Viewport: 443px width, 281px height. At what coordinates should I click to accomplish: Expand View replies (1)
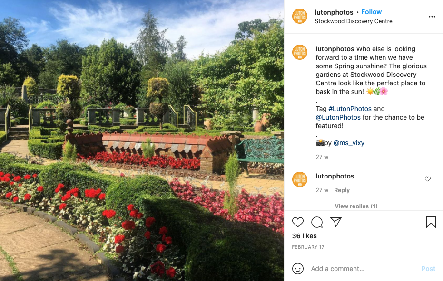coord(356,206)
